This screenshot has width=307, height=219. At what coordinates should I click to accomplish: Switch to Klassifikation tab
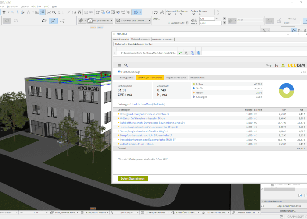pos(197,78)
